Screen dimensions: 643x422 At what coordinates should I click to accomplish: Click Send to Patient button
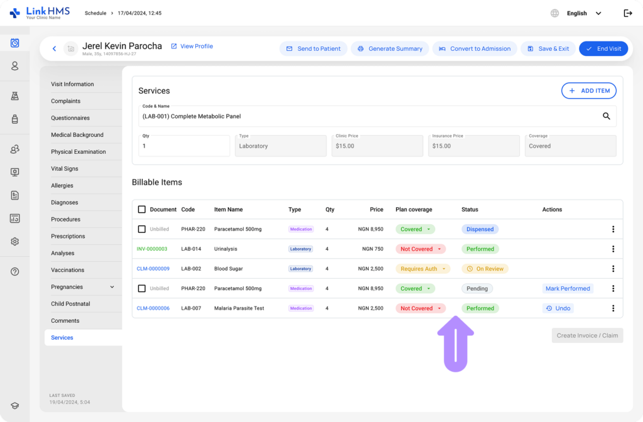coord(313,49)
